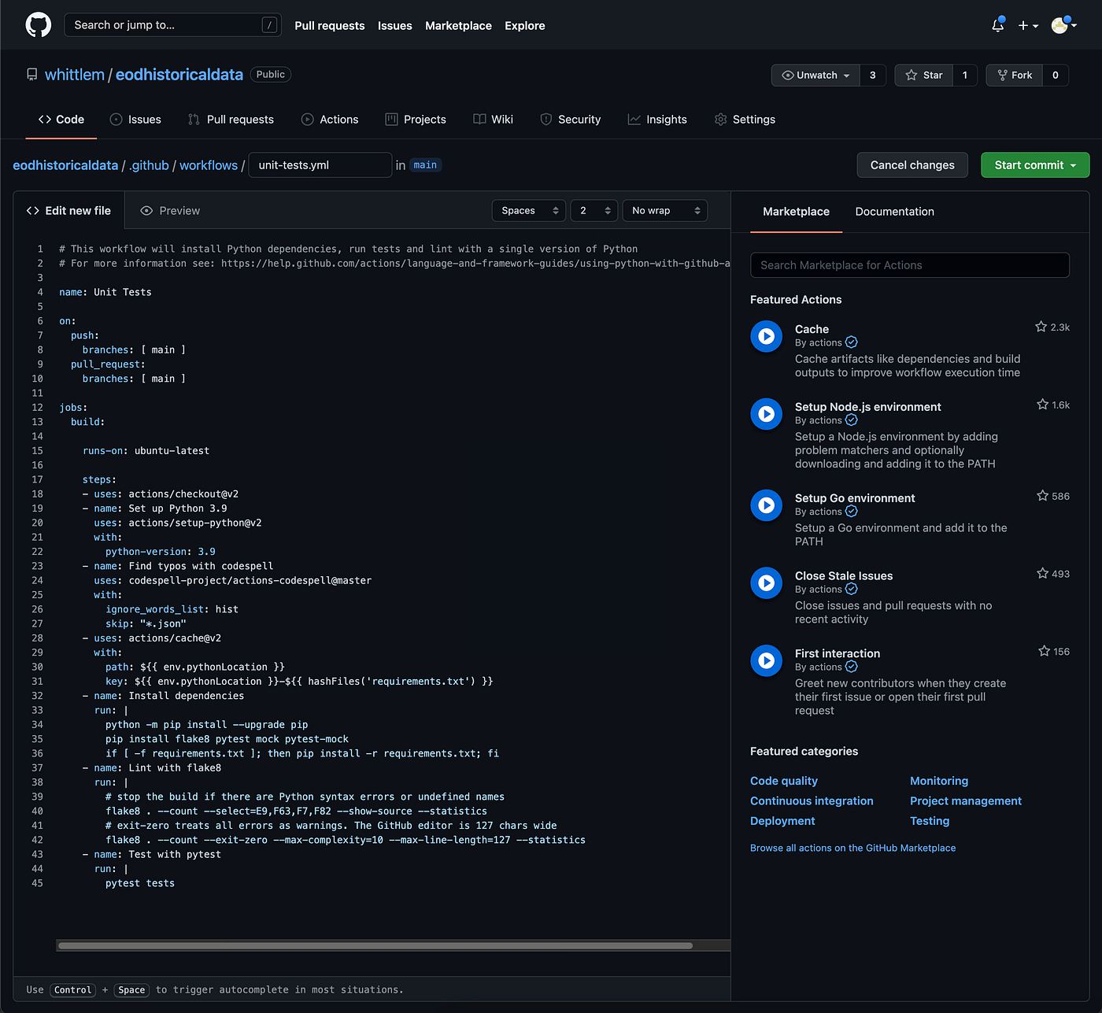
Task: Click the First interaction star icon
Action: tap(1044, 652)
